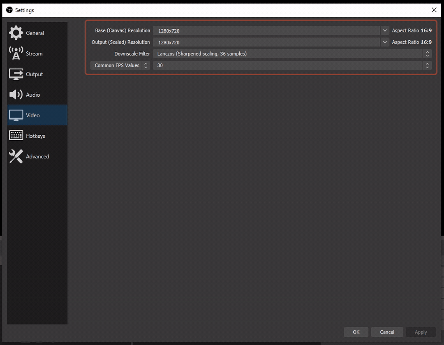Open Hotkeys via keyboard icon
The height and width of the screenshot is (345, 444).
click(x=16, y=136)
